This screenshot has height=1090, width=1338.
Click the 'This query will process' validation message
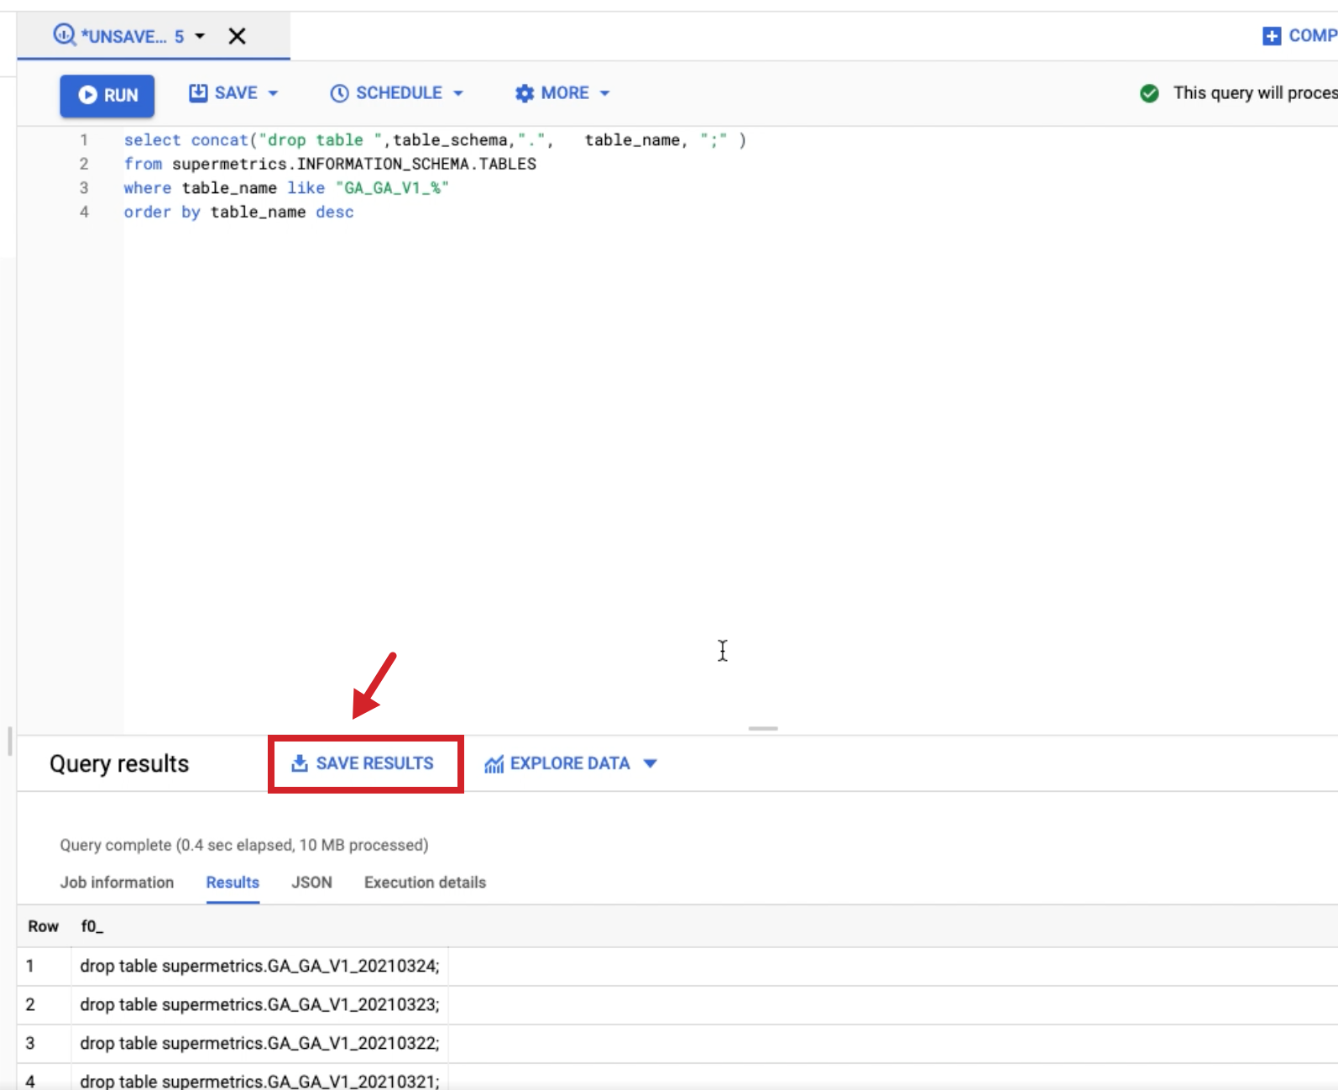click(1255, 93)
